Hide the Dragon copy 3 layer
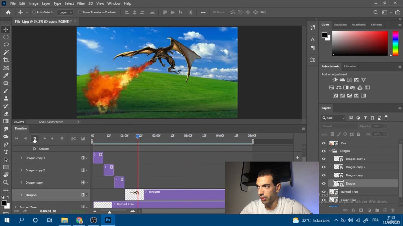 [x=324, y=159]
